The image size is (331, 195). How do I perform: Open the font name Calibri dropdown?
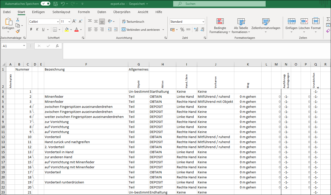click(x=58, y=22)
